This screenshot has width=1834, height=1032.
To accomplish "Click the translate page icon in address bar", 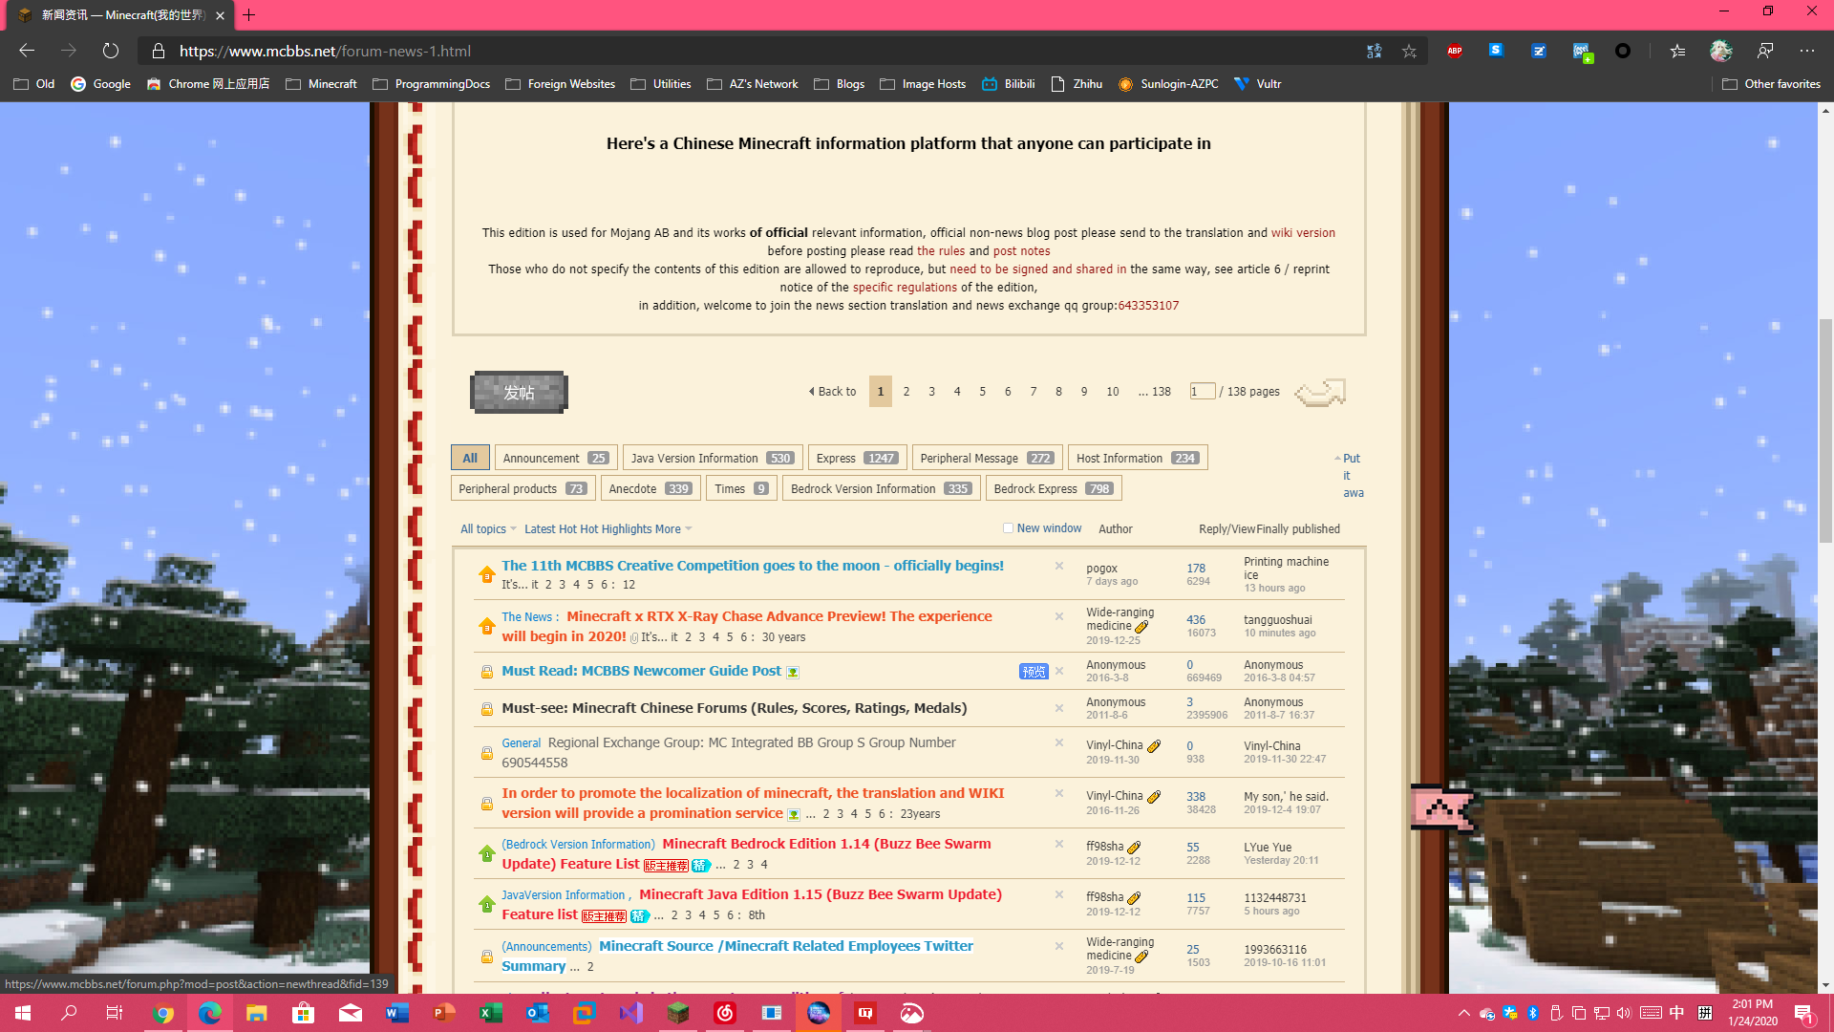I will click(1374, 51).
